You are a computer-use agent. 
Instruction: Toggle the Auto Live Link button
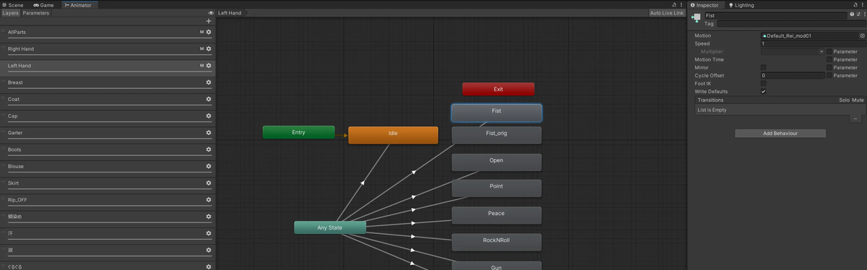(x=666, y=13)
